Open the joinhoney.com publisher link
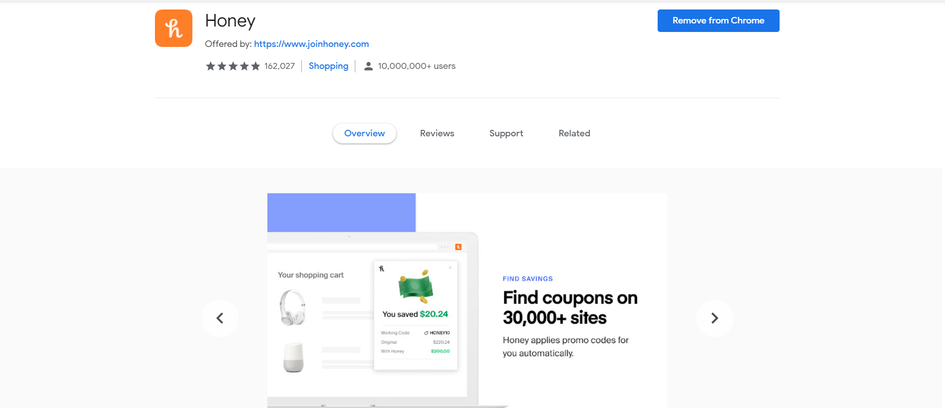This screenshot has width=945, height=408. [311, 44]
